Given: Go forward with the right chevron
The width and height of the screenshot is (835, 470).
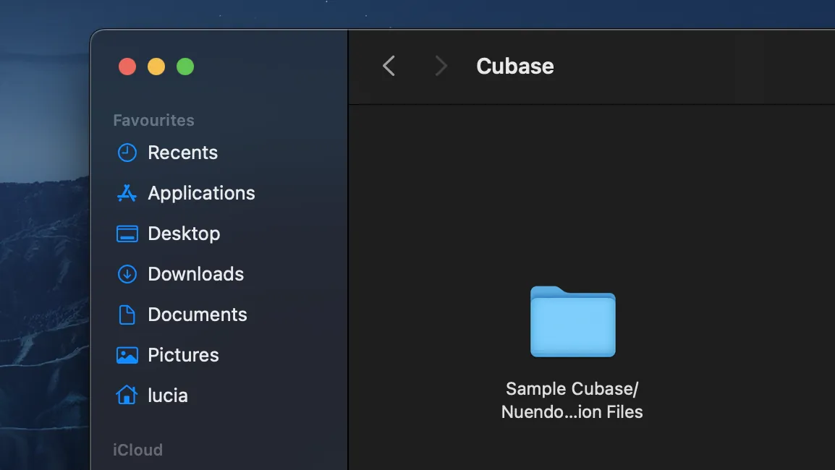Looking at the screenshot, I should click(441, 66).
